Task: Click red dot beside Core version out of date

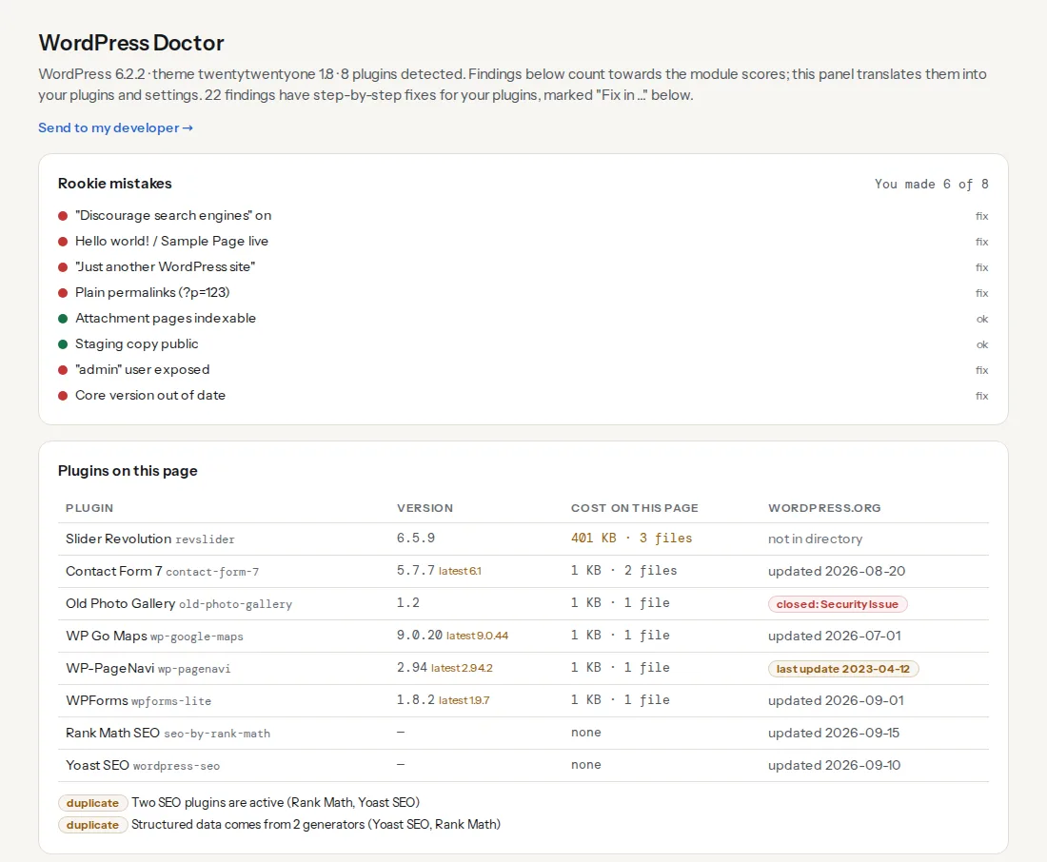Action: (x=63, y=396)
